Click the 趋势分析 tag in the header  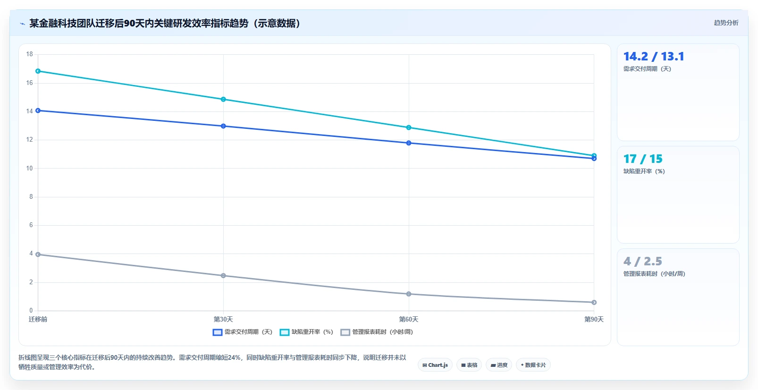click(x=726, y=23)
